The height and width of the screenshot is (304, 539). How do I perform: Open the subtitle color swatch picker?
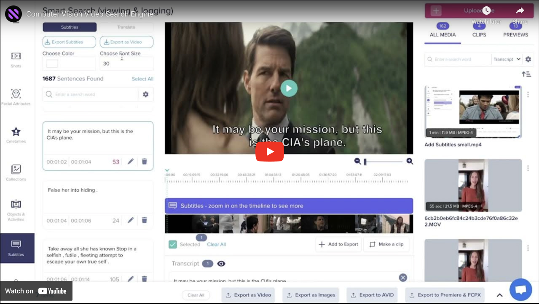tap(52, 64)
